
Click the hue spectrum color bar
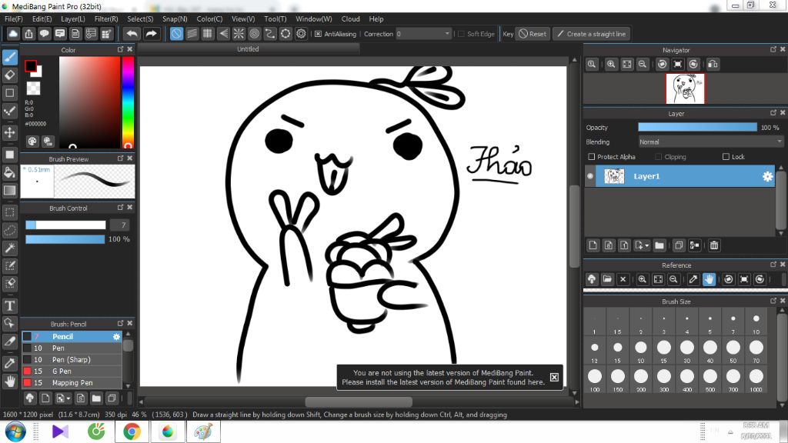coord(129,102)
